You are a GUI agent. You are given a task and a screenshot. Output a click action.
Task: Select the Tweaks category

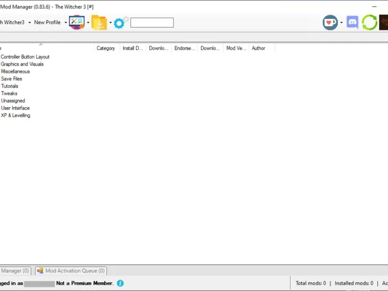(x=9, y=93)
